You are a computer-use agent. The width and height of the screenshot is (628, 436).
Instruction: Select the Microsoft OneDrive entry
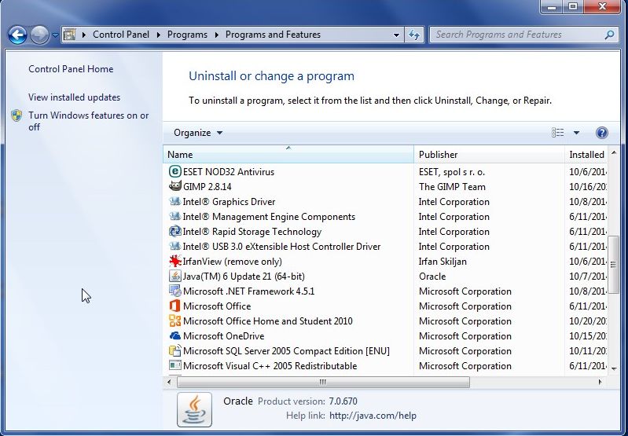(223, 336)
